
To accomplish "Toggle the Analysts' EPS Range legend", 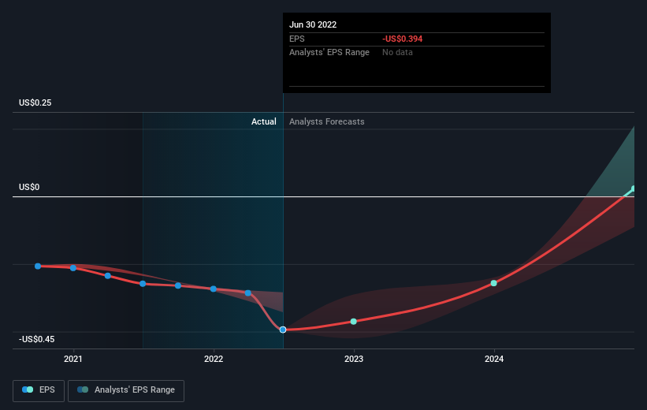I will (126, 390).
